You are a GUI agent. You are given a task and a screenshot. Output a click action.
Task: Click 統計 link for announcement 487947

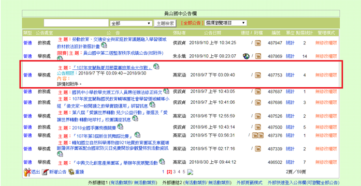[290, 43]
